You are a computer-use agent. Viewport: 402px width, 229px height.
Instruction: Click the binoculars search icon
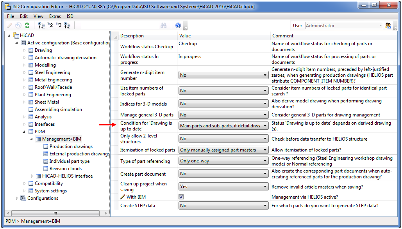(x=163, y=25)
